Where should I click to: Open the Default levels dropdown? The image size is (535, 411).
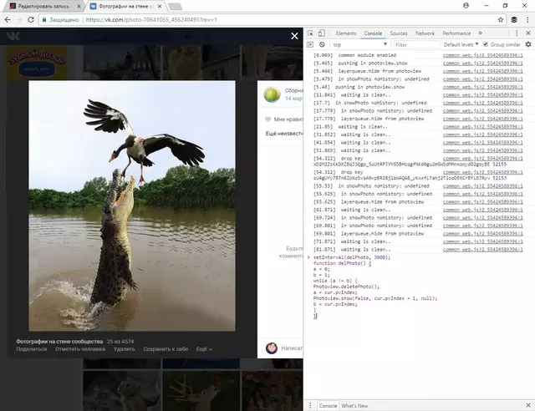(x=461, y=44)
